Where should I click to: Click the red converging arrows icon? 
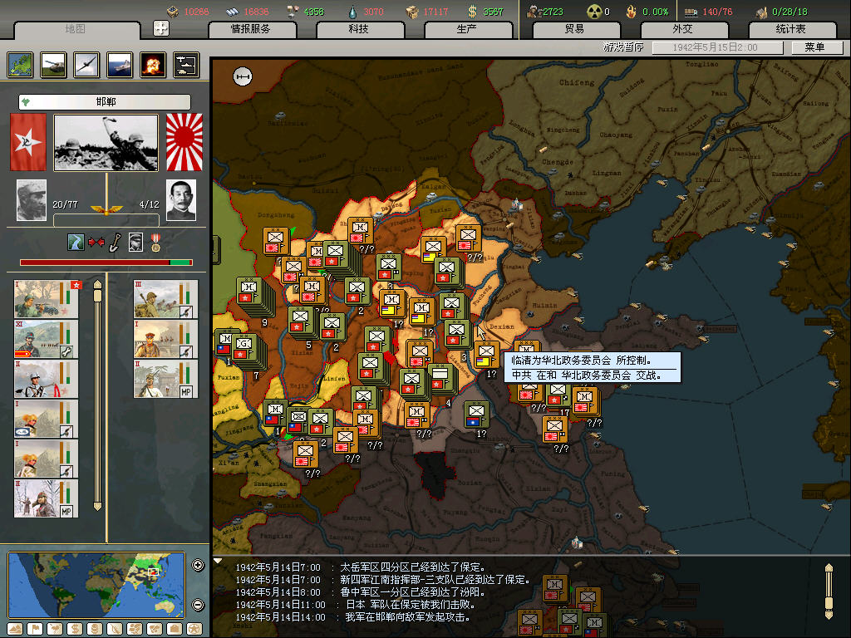point(96,242)
